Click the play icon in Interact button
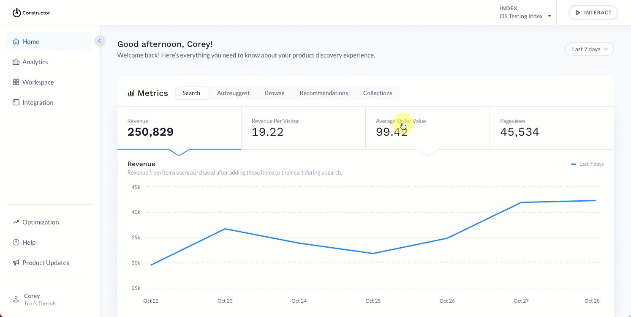Image resolution: width=631 pixels, height=317 pixels. 577,13
